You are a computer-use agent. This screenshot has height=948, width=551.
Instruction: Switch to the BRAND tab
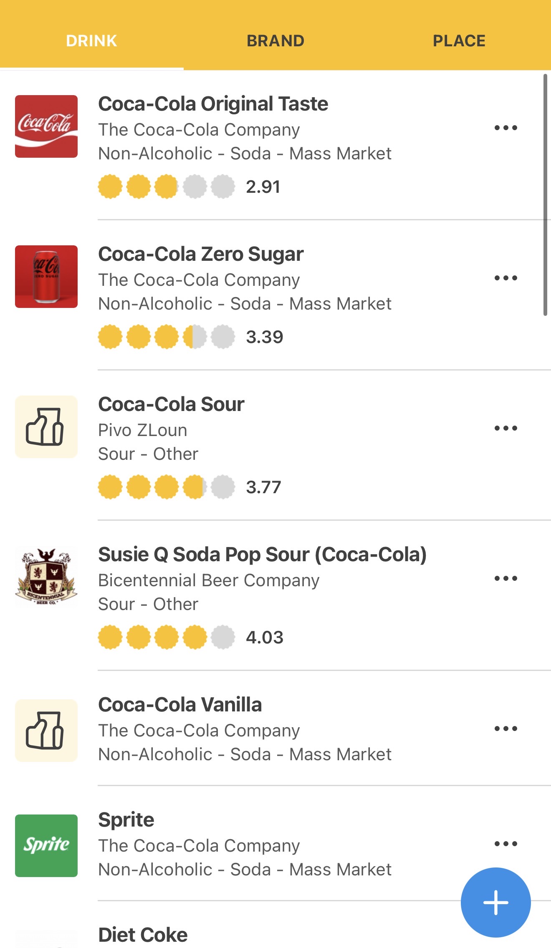click(275, 41)
